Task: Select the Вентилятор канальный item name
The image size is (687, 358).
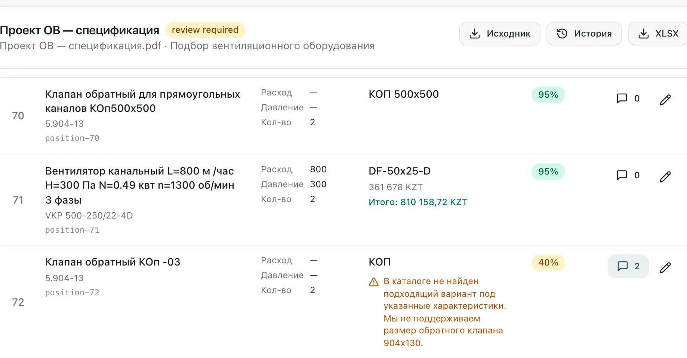Action: coord(140,185)
